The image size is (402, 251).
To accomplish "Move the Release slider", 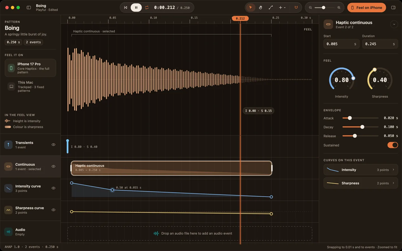I will coord(355,136).
